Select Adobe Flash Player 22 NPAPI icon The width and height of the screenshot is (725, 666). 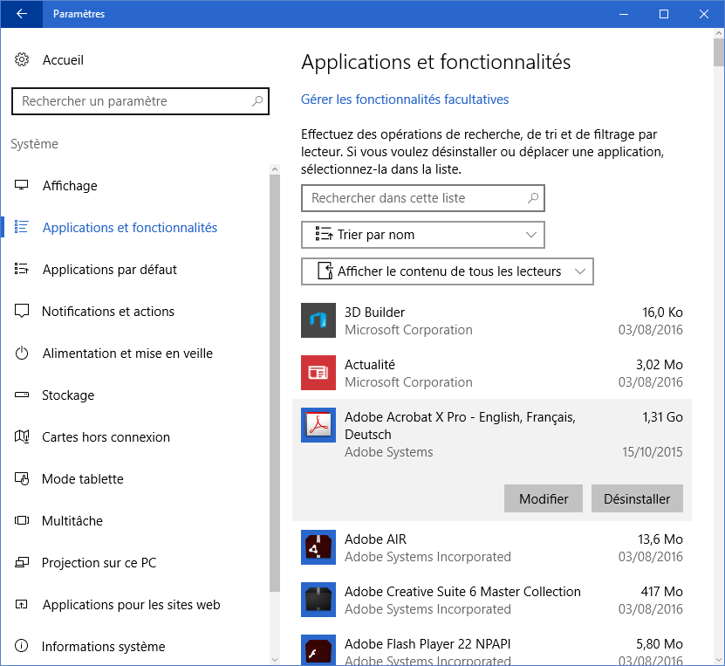pyautogui.click(x=318, y=650)
